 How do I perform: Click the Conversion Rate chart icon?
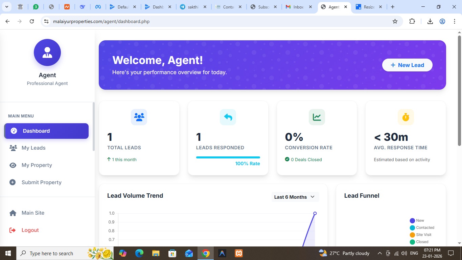pyautogui.click(x=317, y=117)
